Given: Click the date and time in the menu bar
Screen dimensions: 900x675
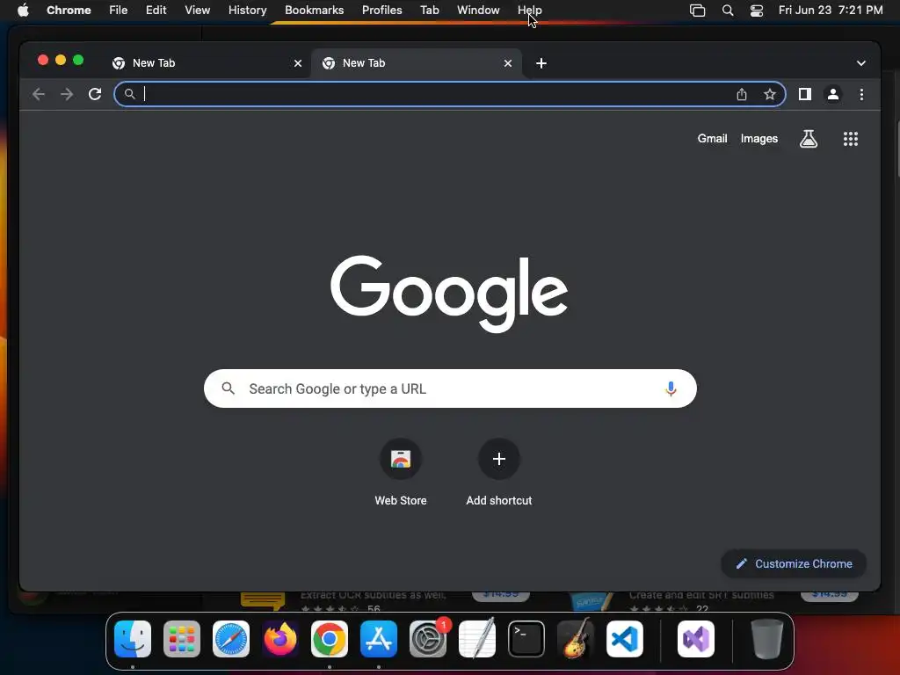Looking at the screenshot, I should pos(830,11).
